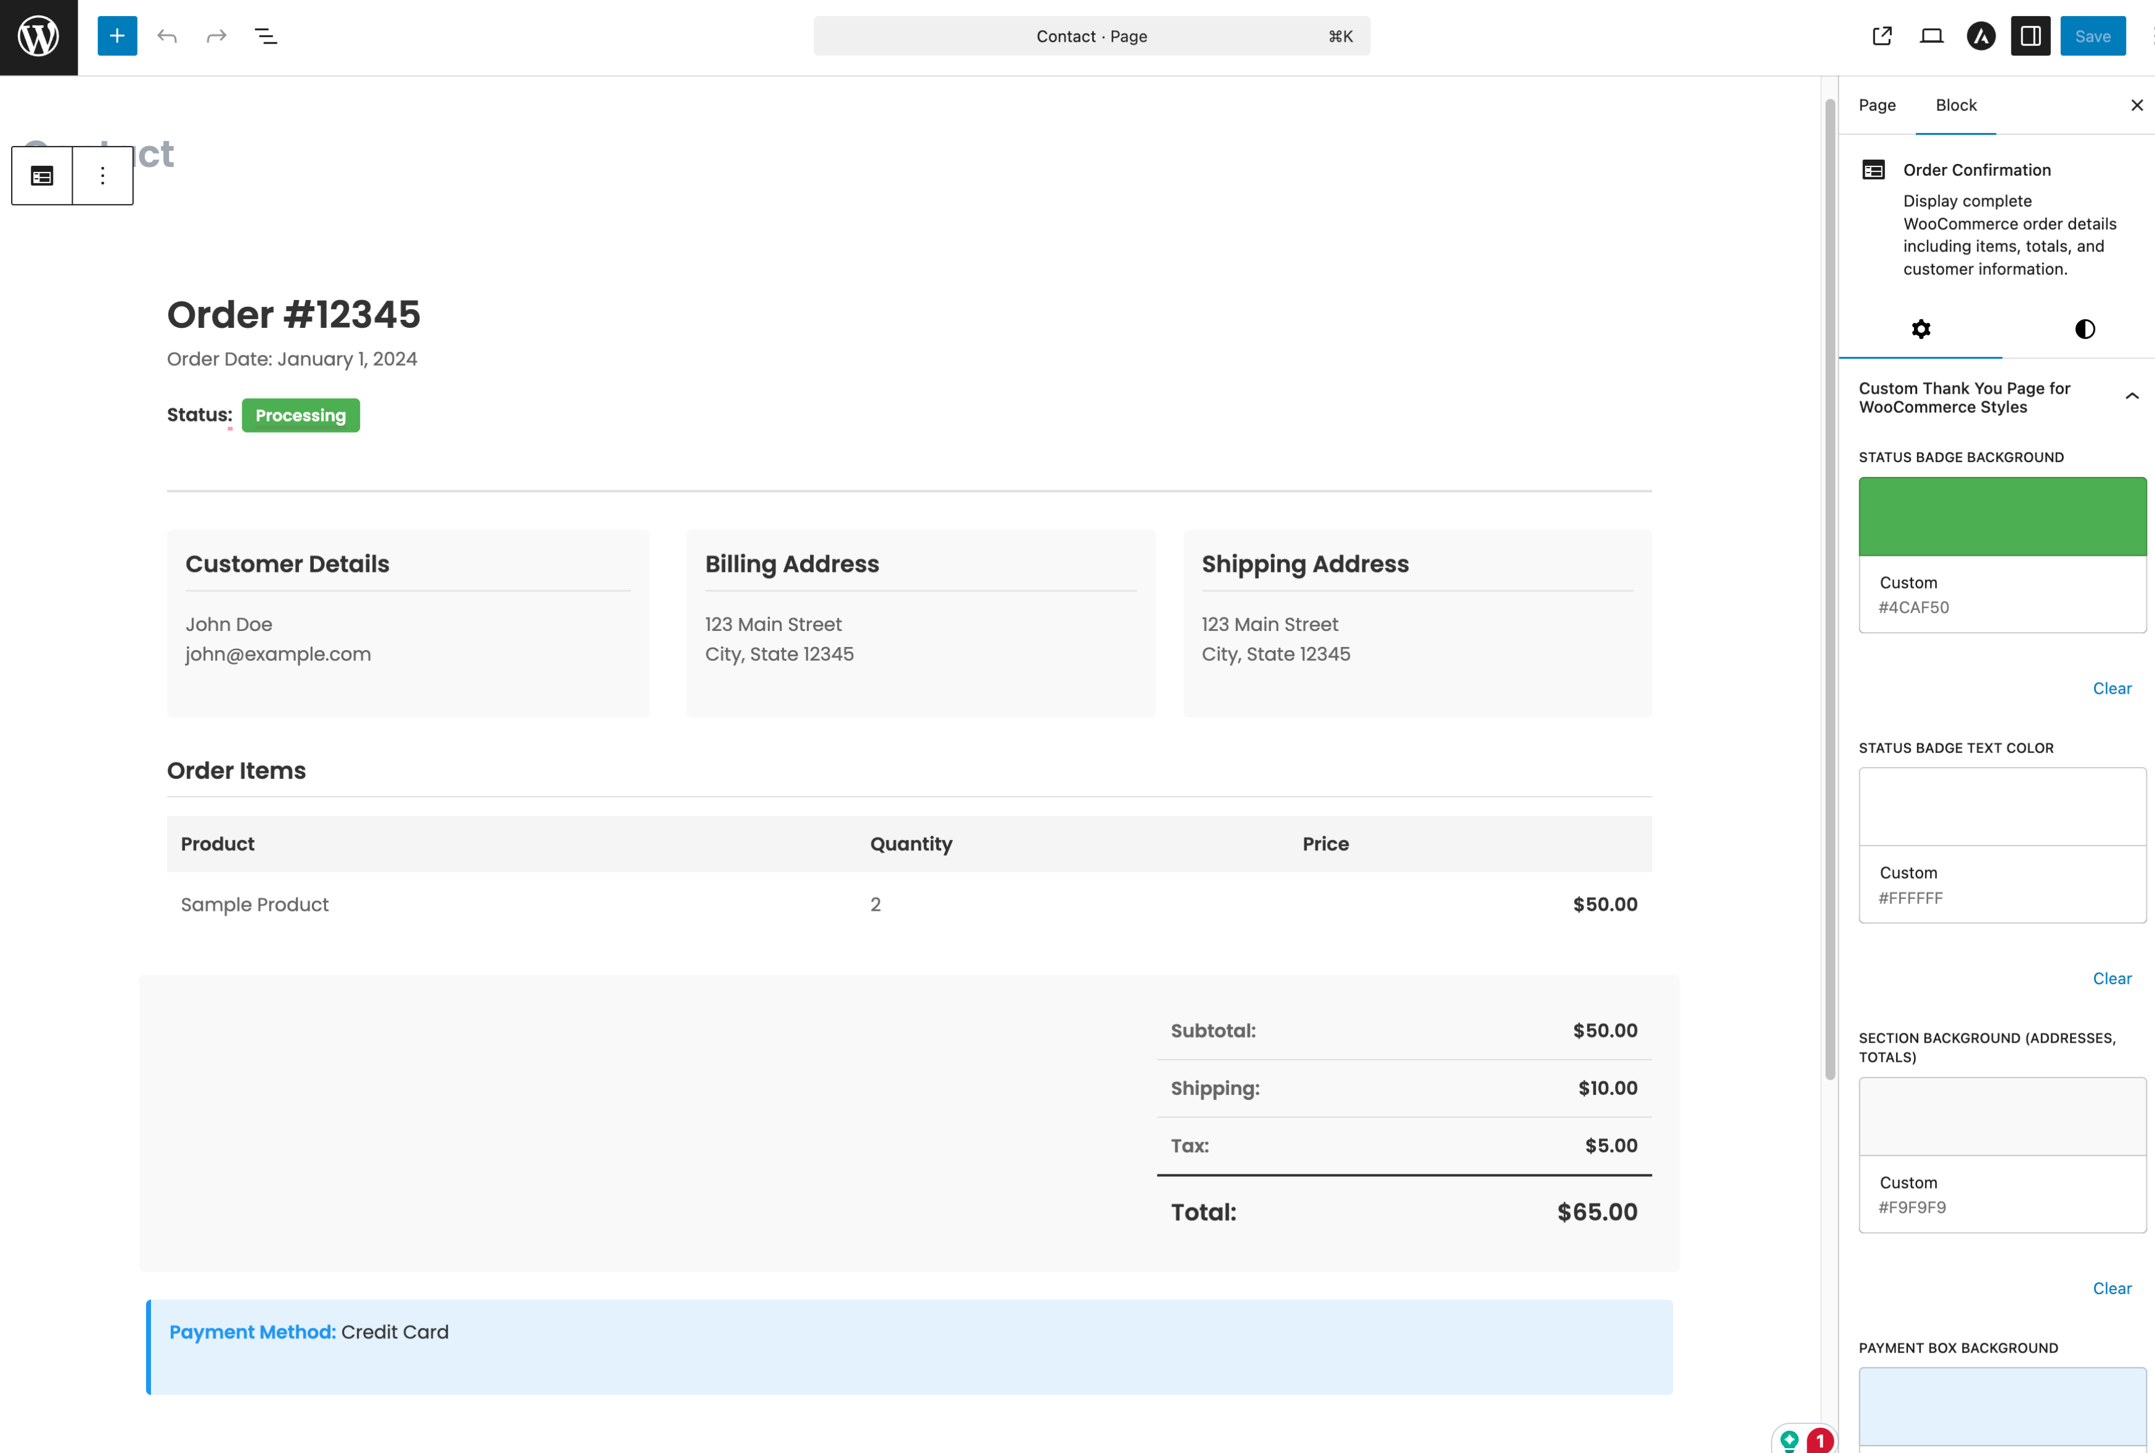Open the block inserter with the plus icon
This screenshot has width=2155, height=1453.
(117, 35)
